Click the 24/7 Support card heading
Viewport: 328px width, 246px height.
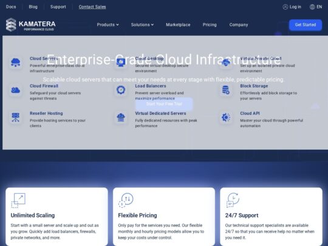click(242, 215)
